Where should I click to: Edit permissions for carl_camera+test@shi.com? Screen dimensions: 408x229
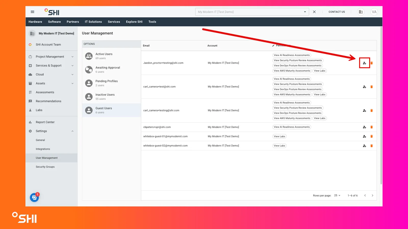point(364,87)
